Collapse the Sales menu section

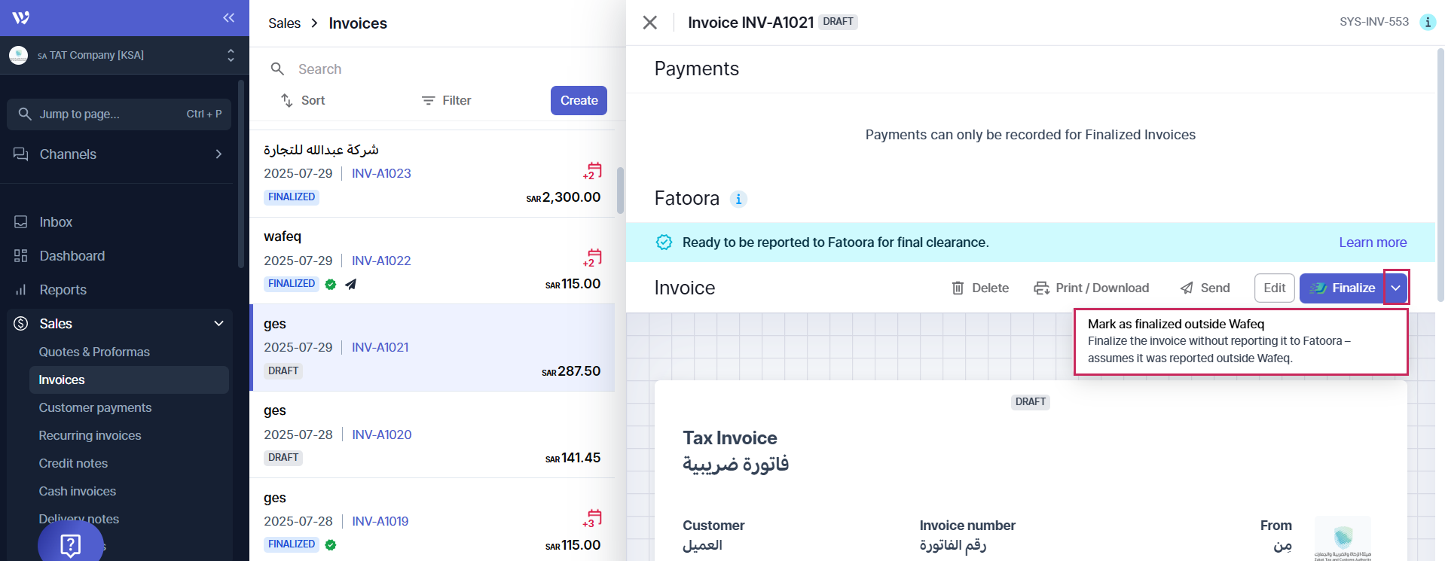[x=218, y=324]
